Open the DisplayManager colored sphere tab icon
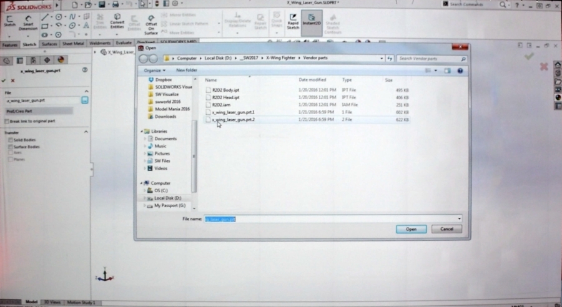 (x=61, y=60)
